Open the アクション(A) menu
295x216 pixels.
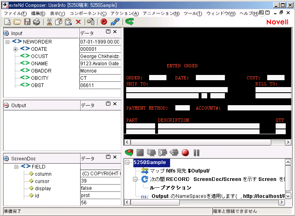125,13
